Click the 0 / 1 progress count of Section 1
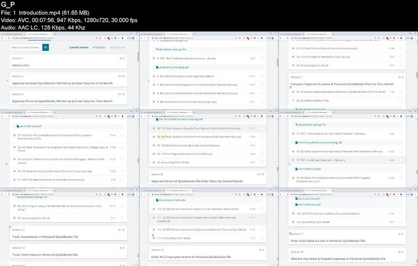The width and height of the screenshot is (418, 266). coord(122,59)
